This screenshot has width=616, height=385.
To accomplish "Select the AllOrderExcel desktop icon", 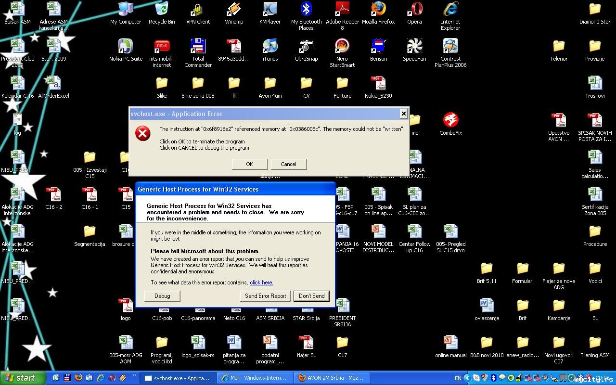I will tap(53, 87).
